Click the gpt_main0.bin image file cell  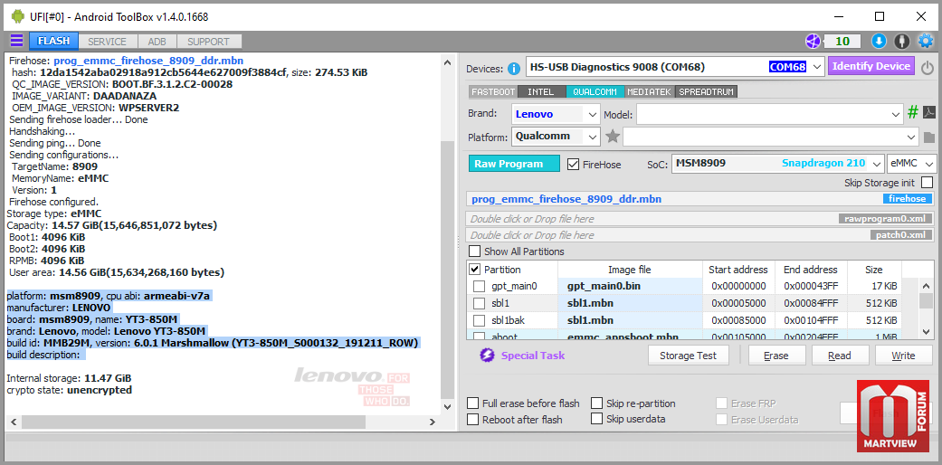(630, 286)
